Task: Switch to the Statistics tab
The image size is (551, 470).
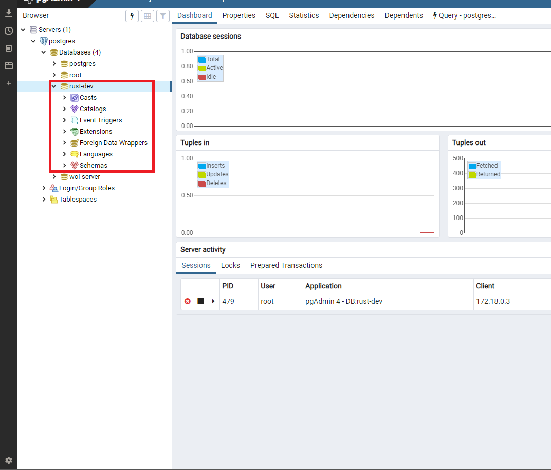Action: 304,16
